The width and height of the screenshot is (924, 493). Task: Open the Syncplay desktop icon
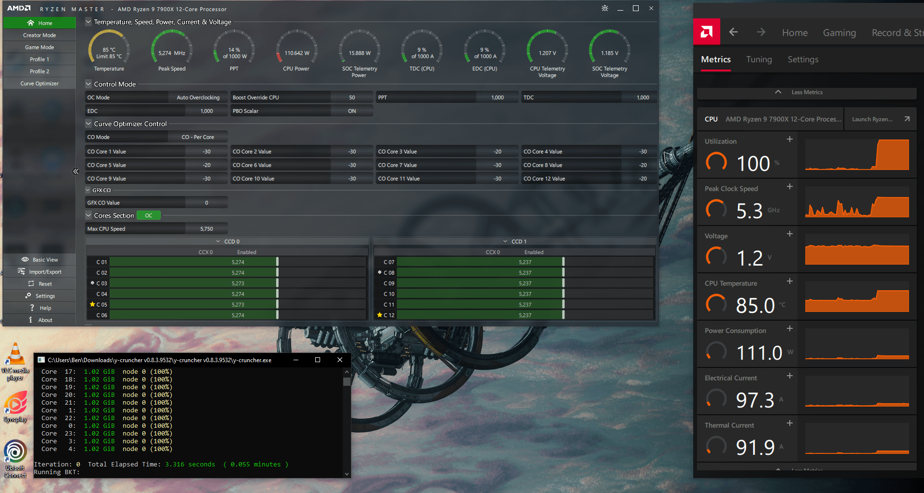[15, 406]
